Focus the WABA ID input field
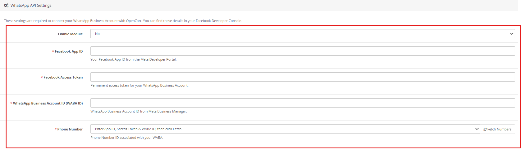This screenshot has width=521, height=149. click(303, 103)
